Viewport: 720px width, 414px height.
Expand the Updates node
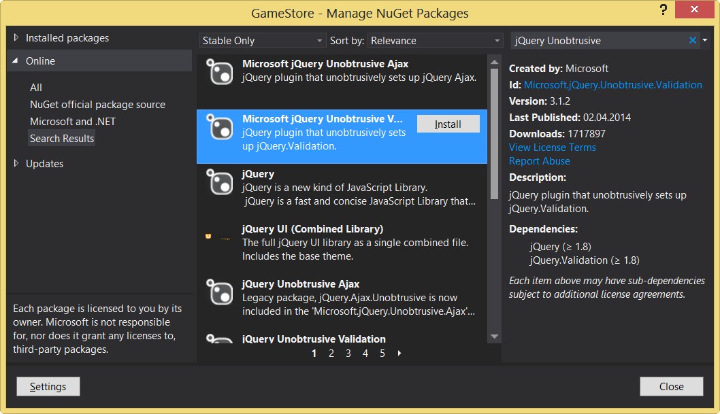coord(16,163)
